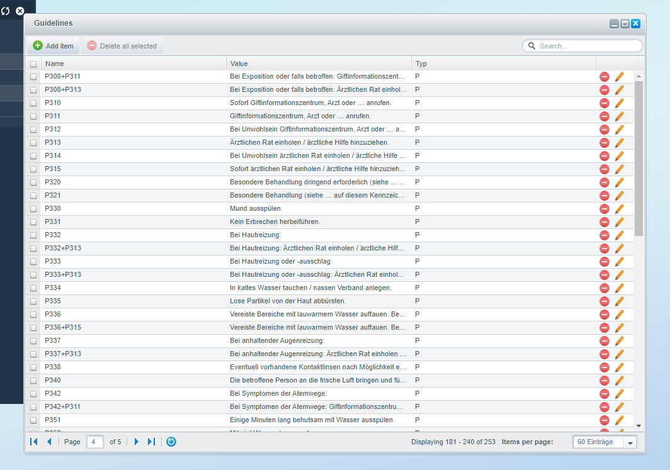Edit the P313 entry using pencil icon
The height and width of the screenshot is (470, 670).
[619, 143]
